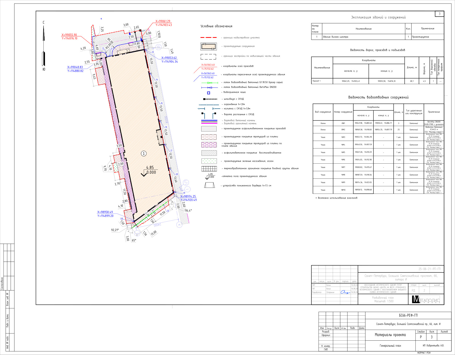The height and width of the screenshot is (355, 455).
Task: Click the sheet number 3 box at top right
Action: pos(439,14)
